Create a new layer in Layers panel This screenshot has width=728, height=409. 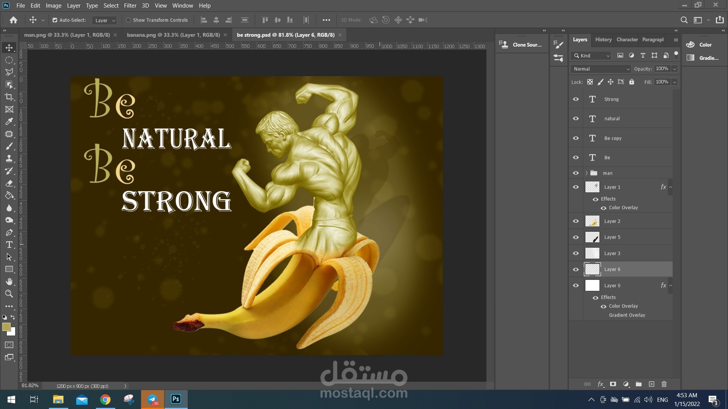pos(651,384)
